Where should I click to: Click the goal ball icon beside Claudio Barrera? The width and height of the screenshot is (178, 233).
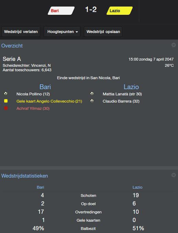92,101
